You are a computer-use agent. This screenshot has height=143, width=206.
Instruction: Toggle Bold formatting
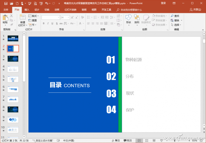click(x=44, y=23)
